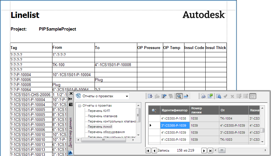This screenshot has height=156, width=271.
Task: Go to next record navigation button
Action: pos(204,151)
